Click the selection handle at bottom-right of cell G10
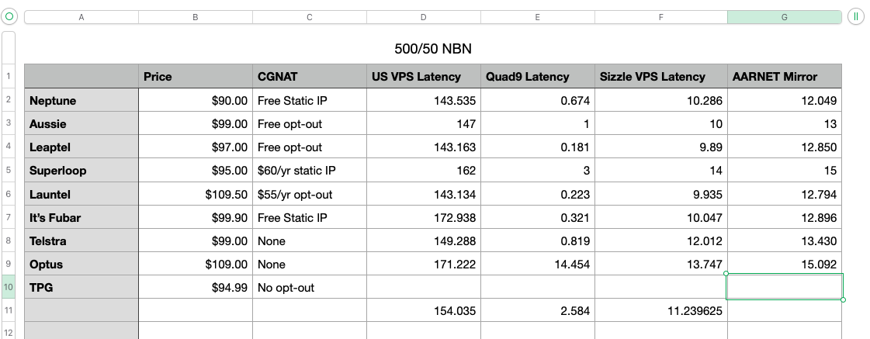This screenshot has width=870, height=339. pyautogui.click(x=843, y=299)
